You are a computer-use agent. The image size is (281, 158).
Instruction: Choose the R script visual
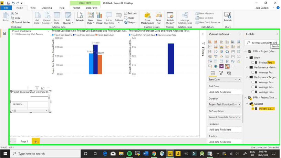coord(227,61)
